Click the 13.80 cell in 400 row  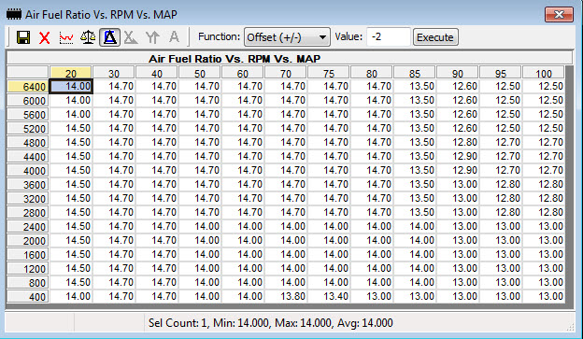[x=286, y=296]
